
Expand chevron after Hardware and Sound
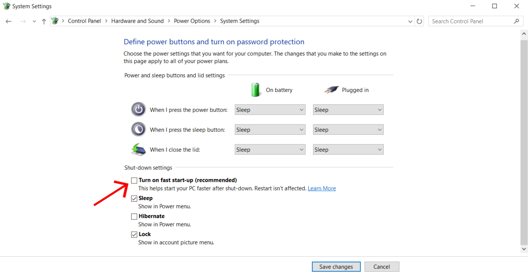(x=169, y=21)
